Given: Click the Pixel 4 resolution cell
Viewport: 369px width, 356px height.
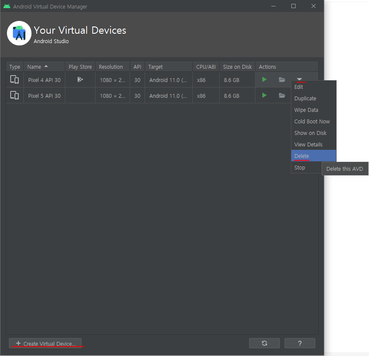Looking at the screenshot, I should click(x=113, y=80).
